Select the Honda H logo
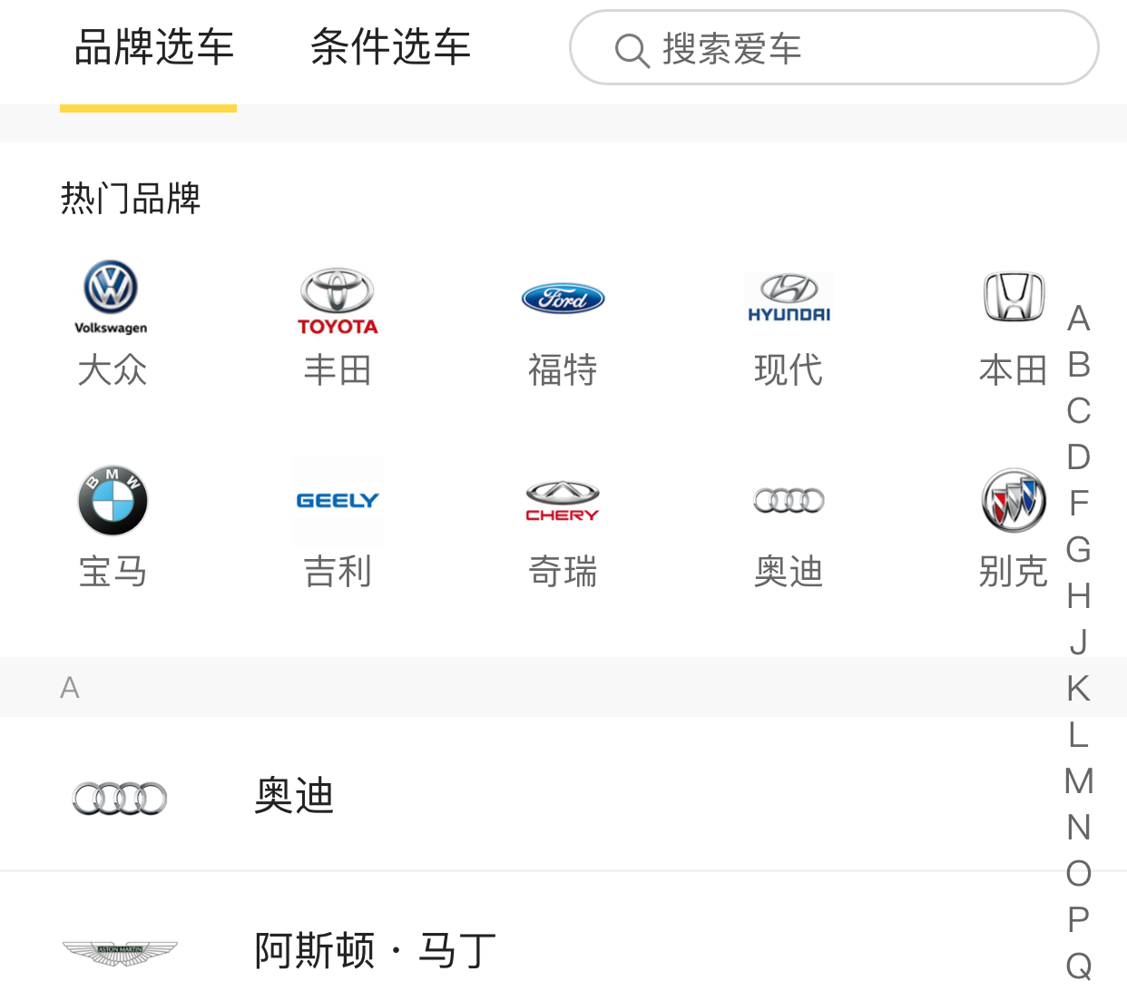Screen dimensions: 1127x991 1014,297
